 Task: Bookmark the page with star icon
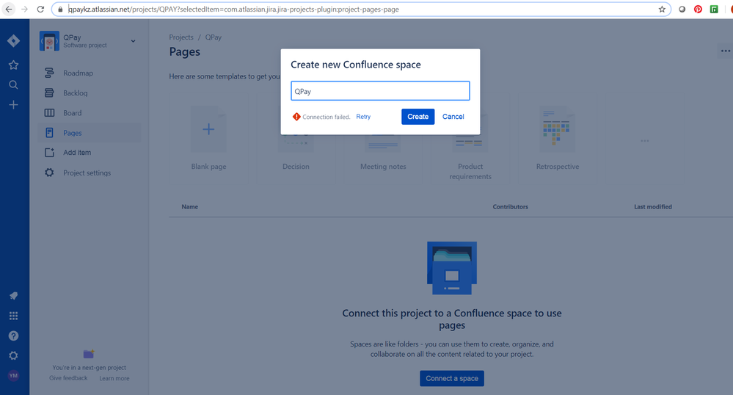[x=662, y=10]
